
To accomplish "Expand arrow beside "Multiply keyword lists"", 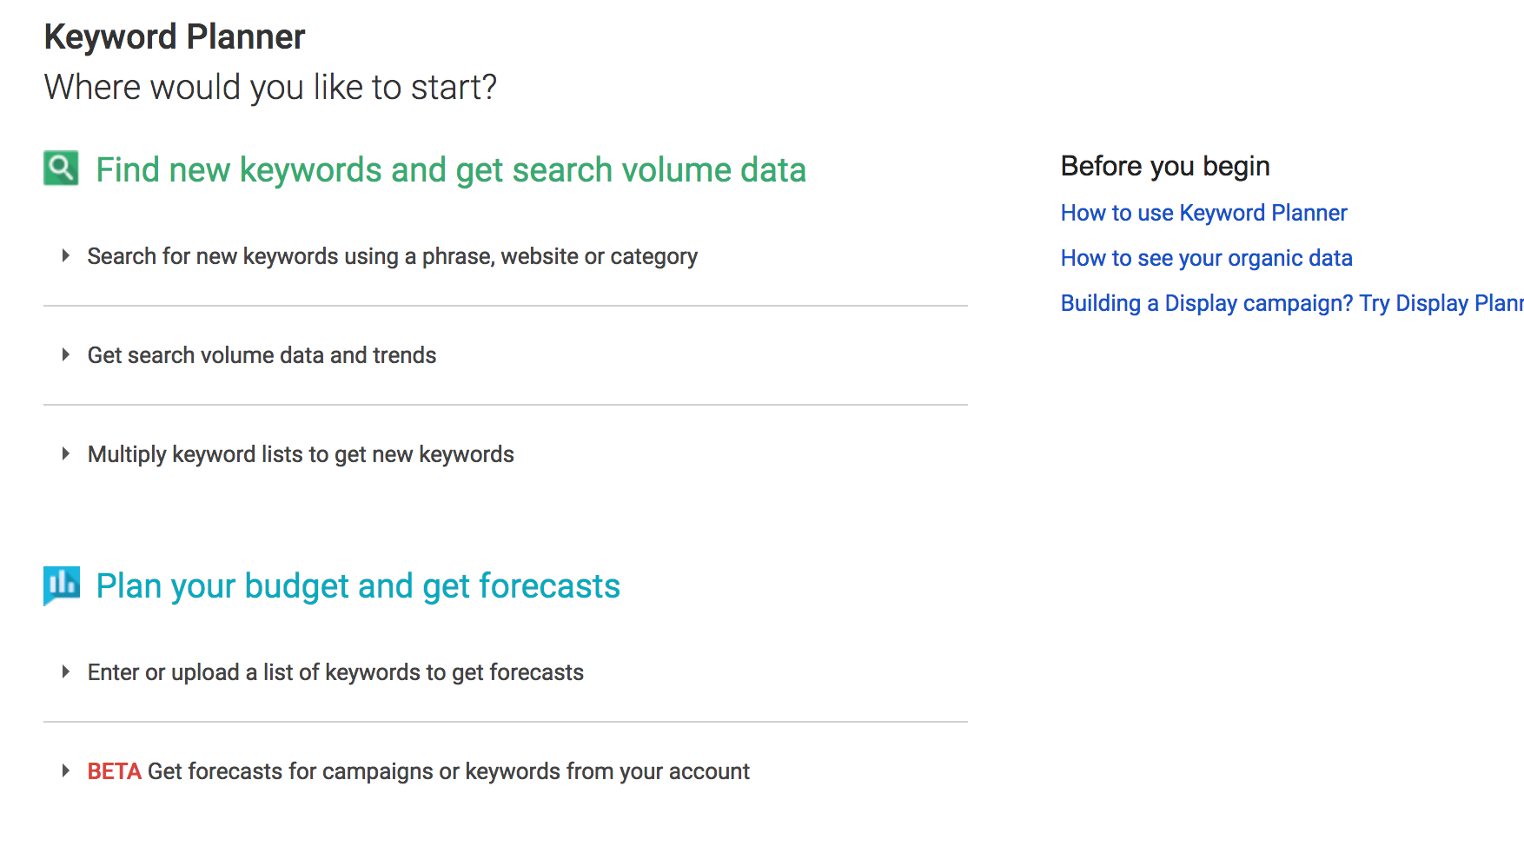I will click(65, 454).
